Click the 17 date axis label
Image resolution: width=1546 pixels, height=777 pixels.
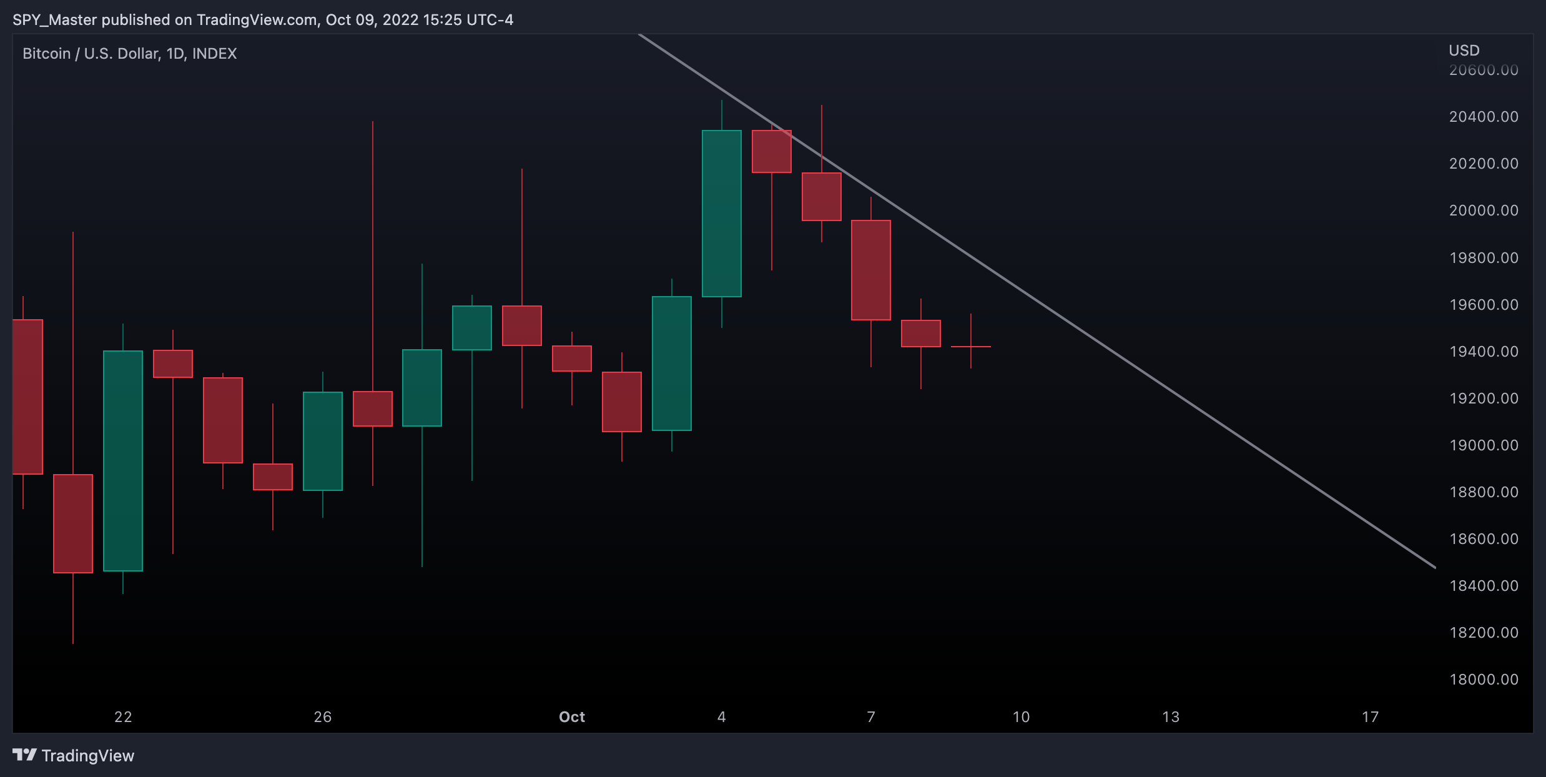1370,717
